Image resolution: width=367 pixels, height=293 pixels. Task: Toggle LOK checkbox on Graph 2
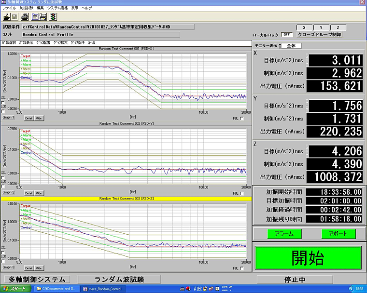pos(3,186)
